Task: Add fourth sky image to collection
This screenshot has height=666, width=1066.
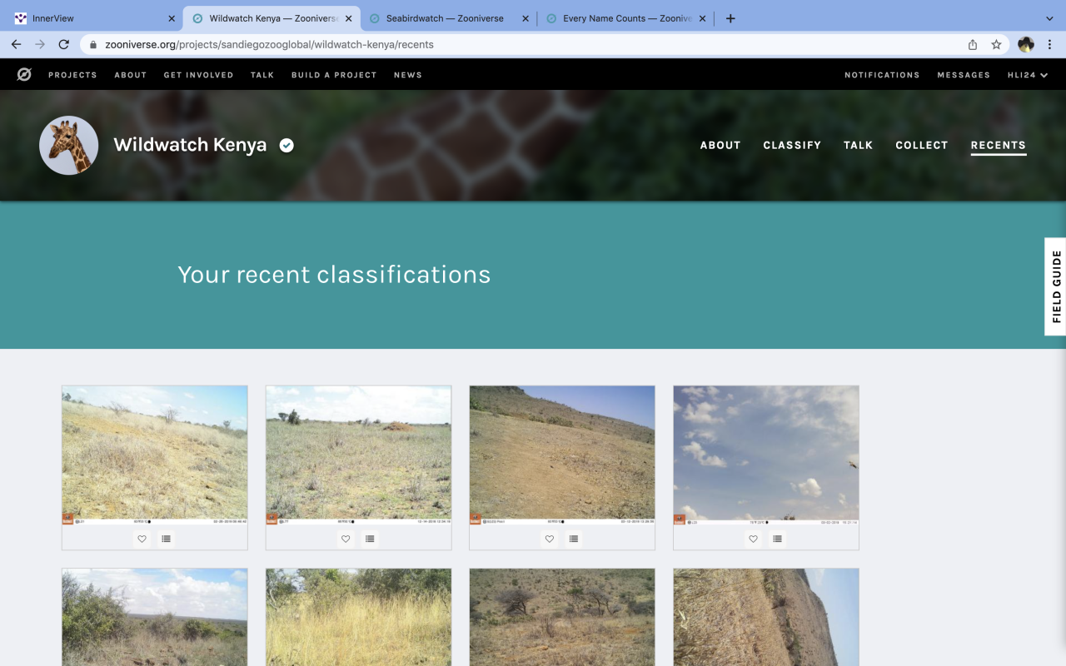Action: [x=778, y=539]
